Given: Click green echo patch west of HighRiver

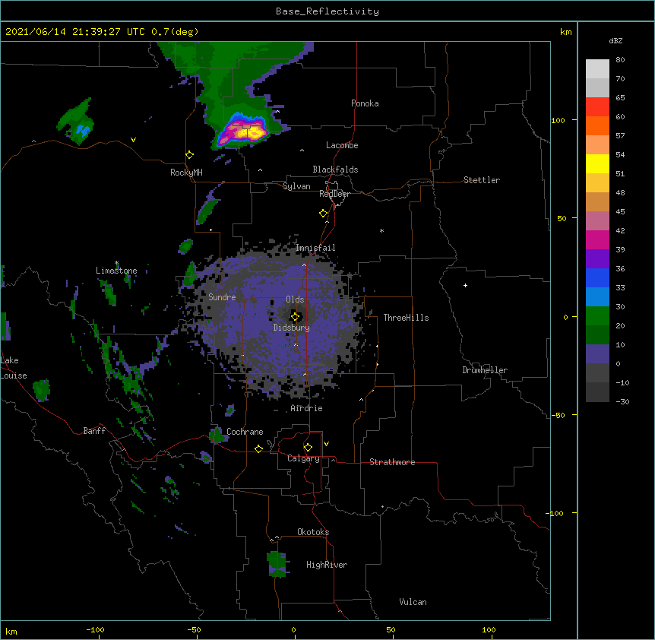Looking at the screenshot, I should [277, 565].
